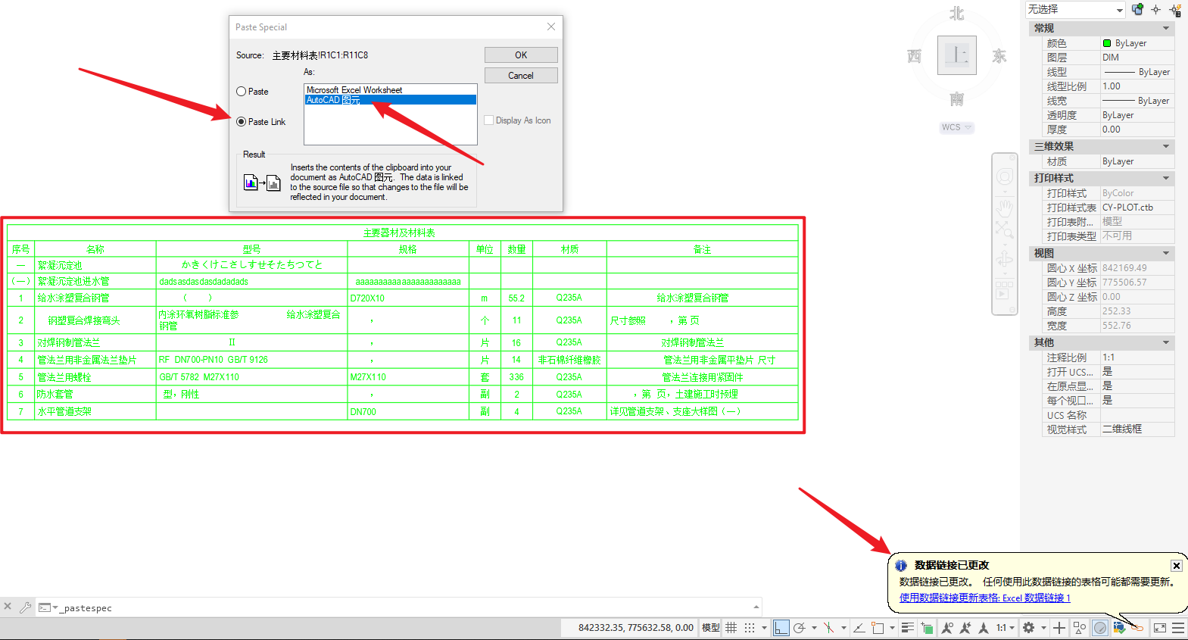Open object snap options dropdown

pos(892,628)
